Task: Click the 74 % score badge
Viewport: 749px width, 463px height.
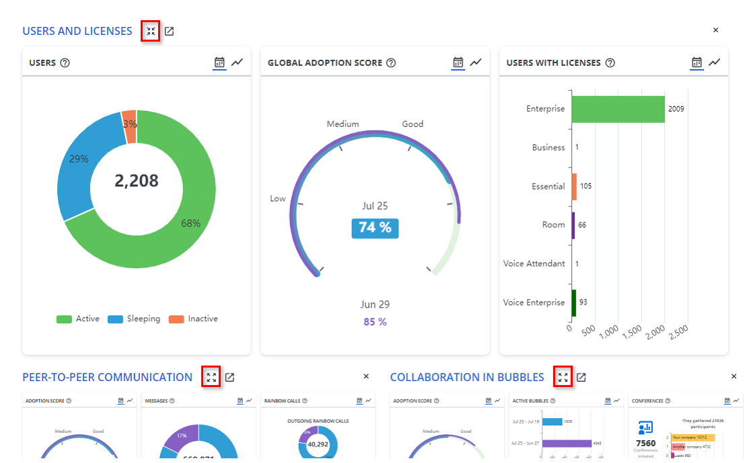Action: coord(375,228)
